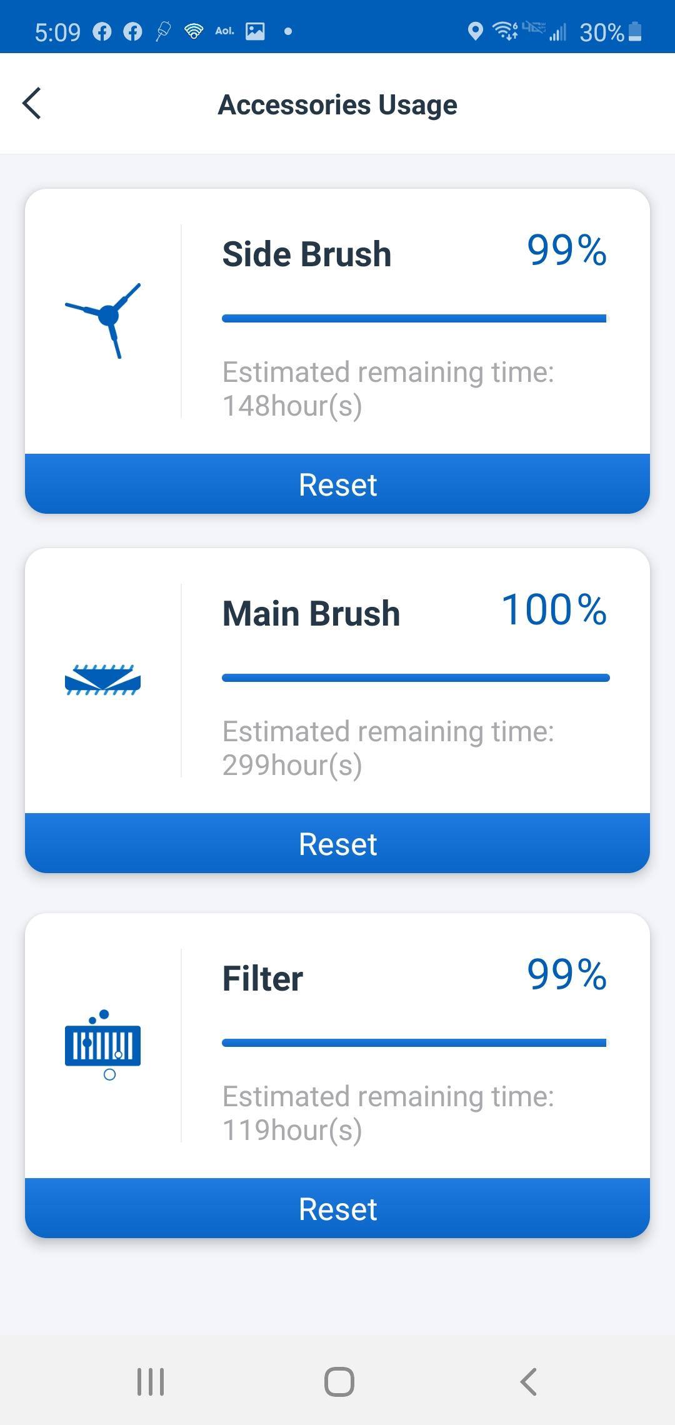Tap the Side Brush progress bar
This screenshot has width=675, height=1425.
[x=415, y=319]
